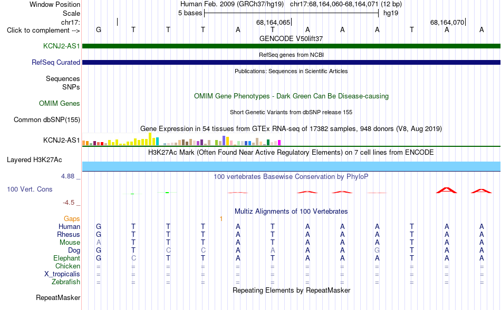Click the Mouse species label
Screen dimensions: 501x310
point(70,243)
